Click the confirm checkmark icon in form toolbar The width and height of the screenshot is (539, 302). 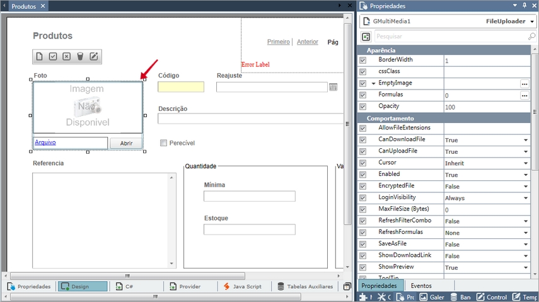[53, 57]
